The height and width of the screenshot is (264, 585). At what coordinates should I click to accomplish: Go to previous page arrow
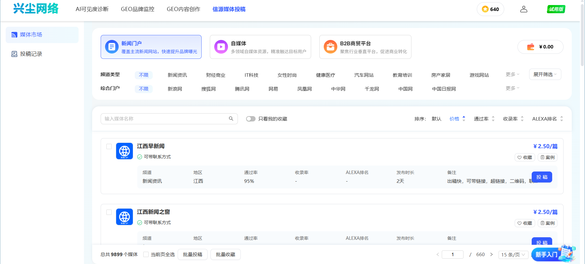(438, 255)
